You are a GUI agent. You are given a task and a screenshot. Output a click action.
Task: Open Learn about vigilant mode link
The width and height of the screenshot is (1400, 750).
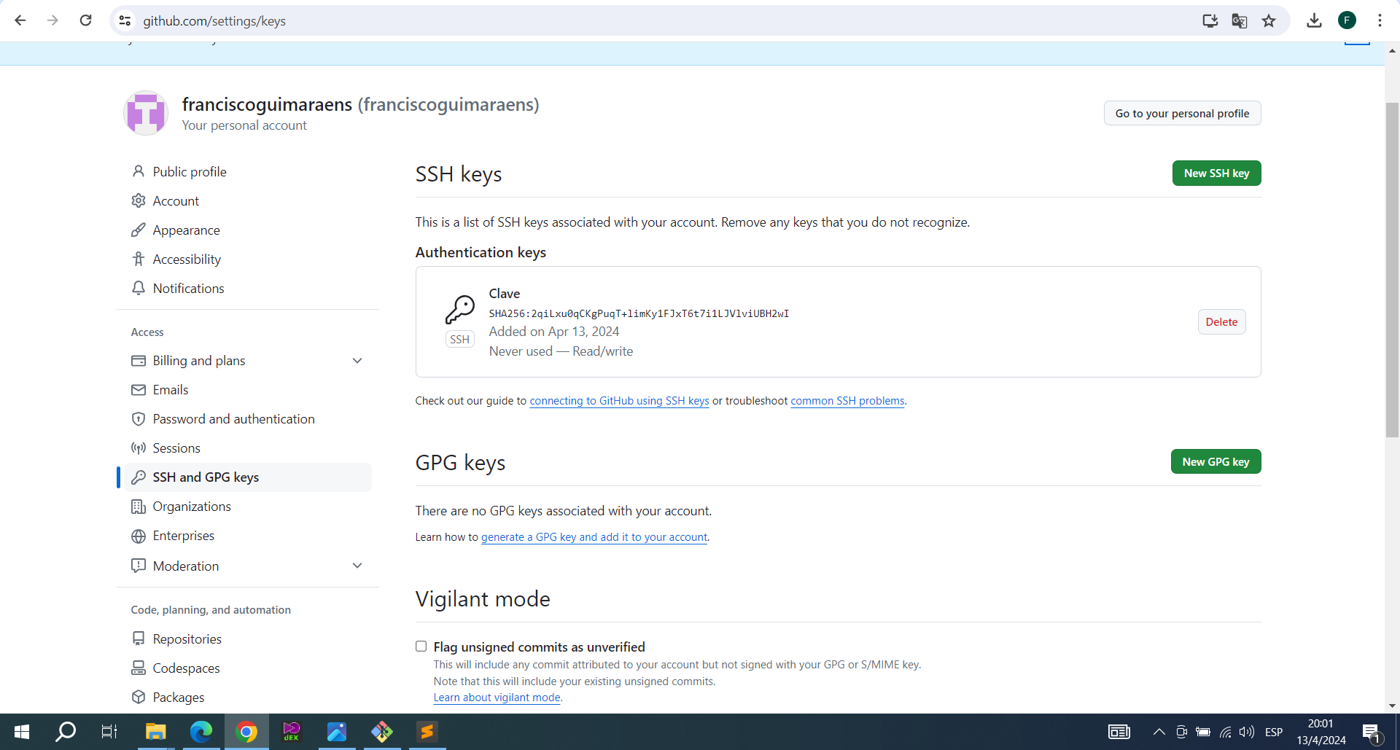[x=497, y=698]
